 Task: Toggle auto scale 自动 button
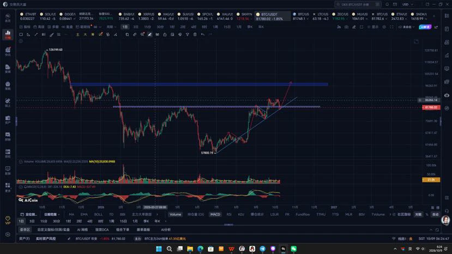(435, 214)
